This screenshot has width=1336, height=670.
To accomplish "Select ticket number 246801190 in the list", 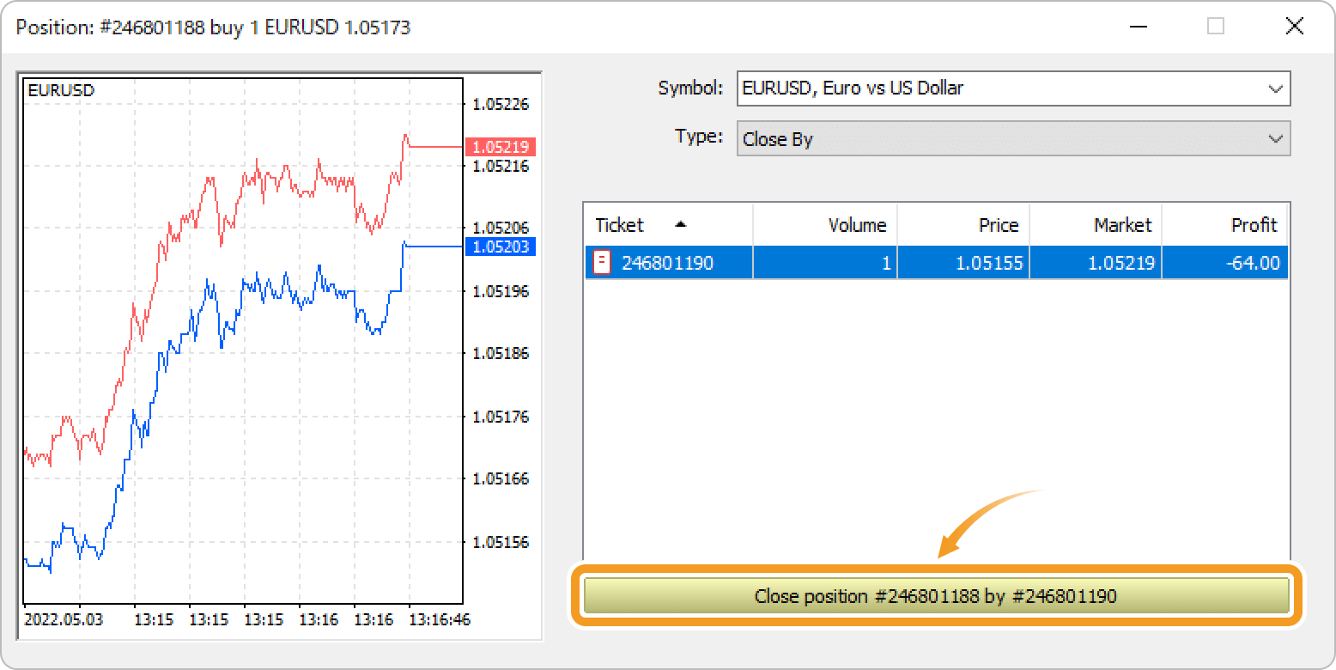I will pyautogui.click(x=667, y=263).
